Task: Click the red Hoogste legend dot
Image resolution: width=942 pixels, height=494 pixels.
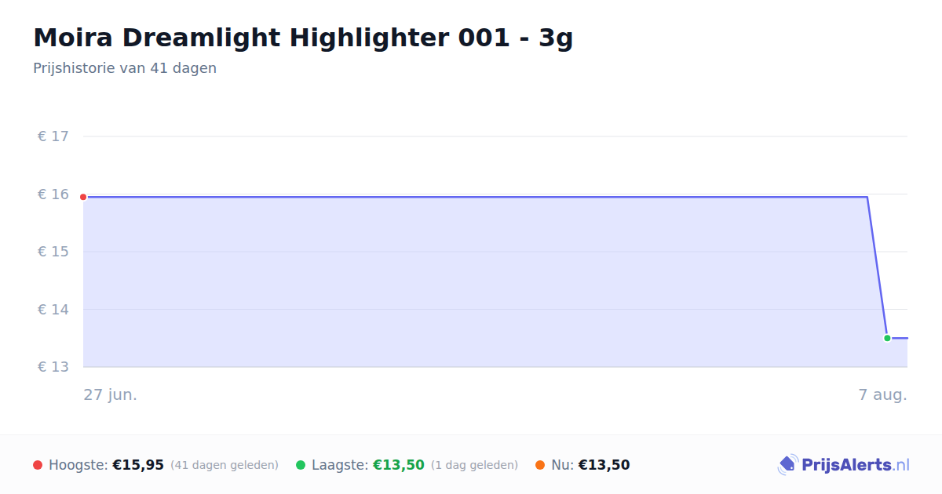Action: pyautogui.click(x=38, y=465)
